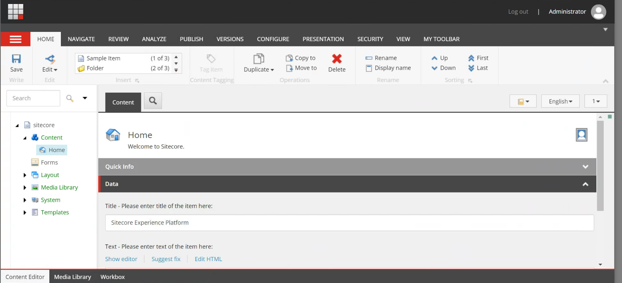Click Copy to in Operations

tap(301, 58)
